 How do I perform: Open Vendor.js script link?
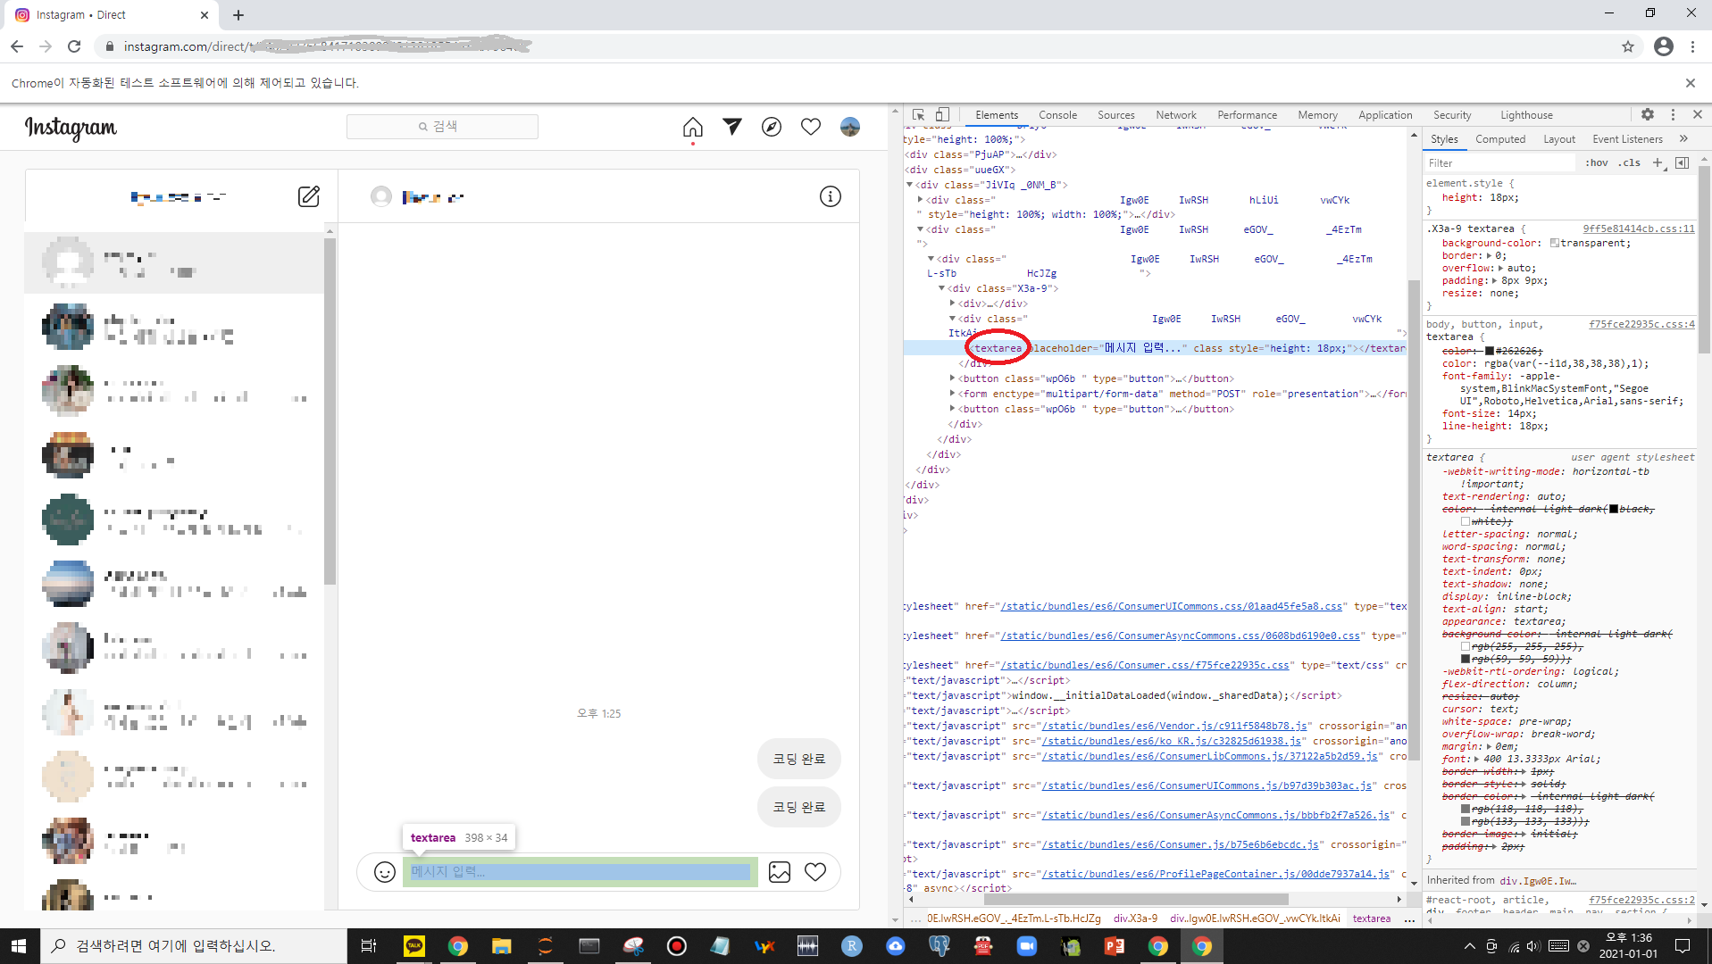click(x=1173, y=727)
